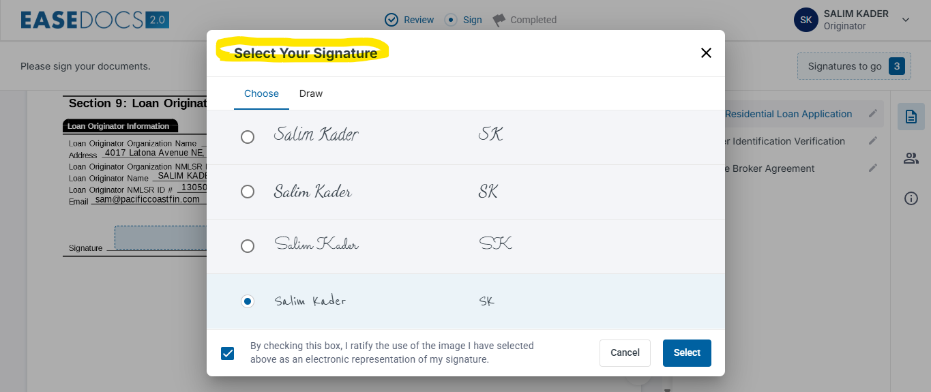Select the second Salim Kader signature style
The height and width of the screenshot is (392, 931).
point(248,192)
